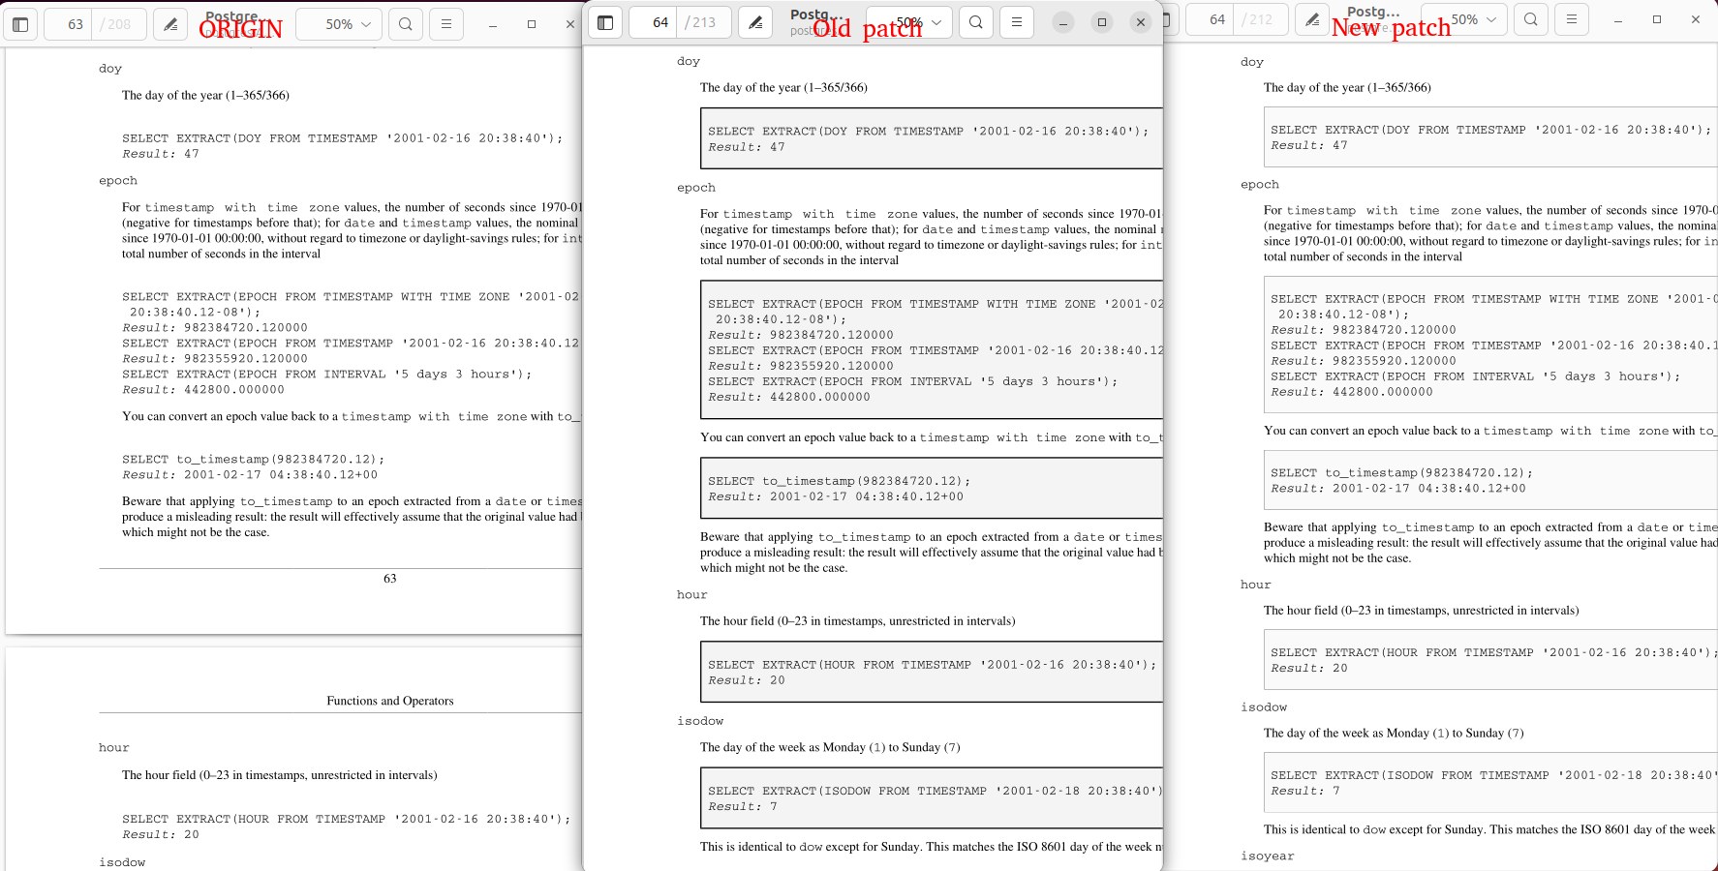Viewport: 1718px width, 871px height.
Task: Click the magnifier icon in Old patch window
Action: coord(976,22)
